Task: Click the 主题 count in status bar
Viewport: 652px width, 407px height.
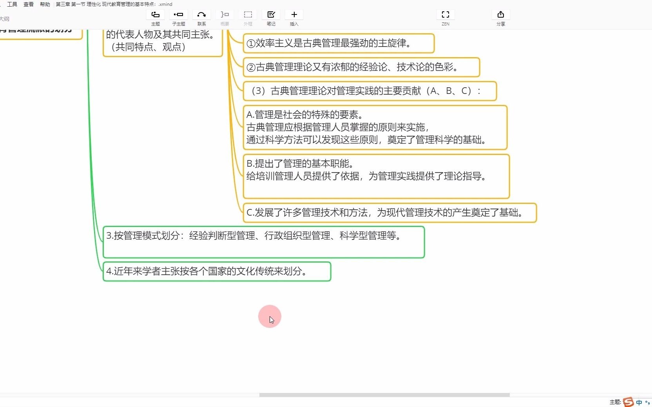Action: 615,402
